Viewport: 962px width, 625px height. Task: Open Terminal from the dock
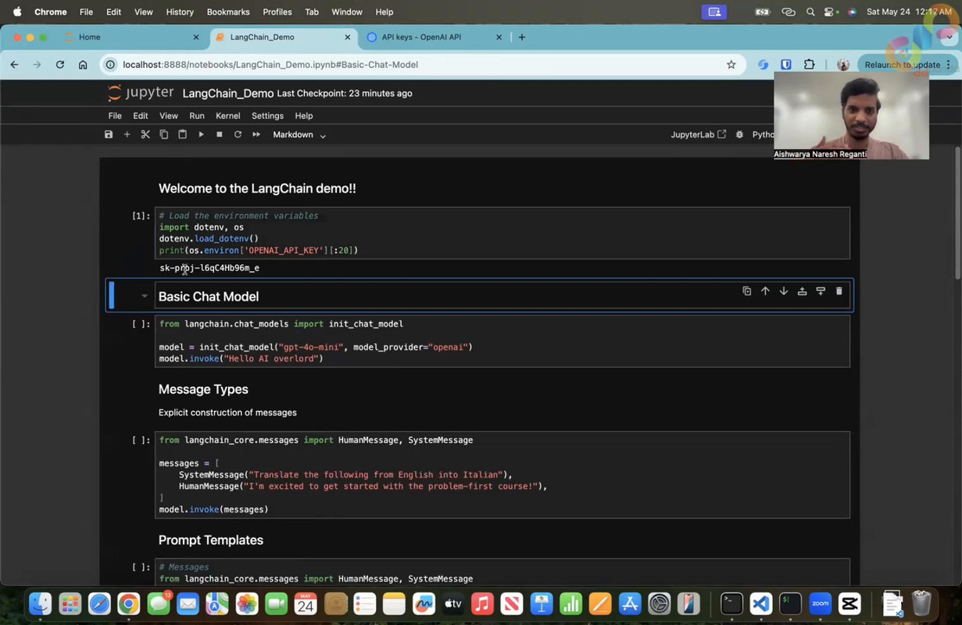[731, 604]
